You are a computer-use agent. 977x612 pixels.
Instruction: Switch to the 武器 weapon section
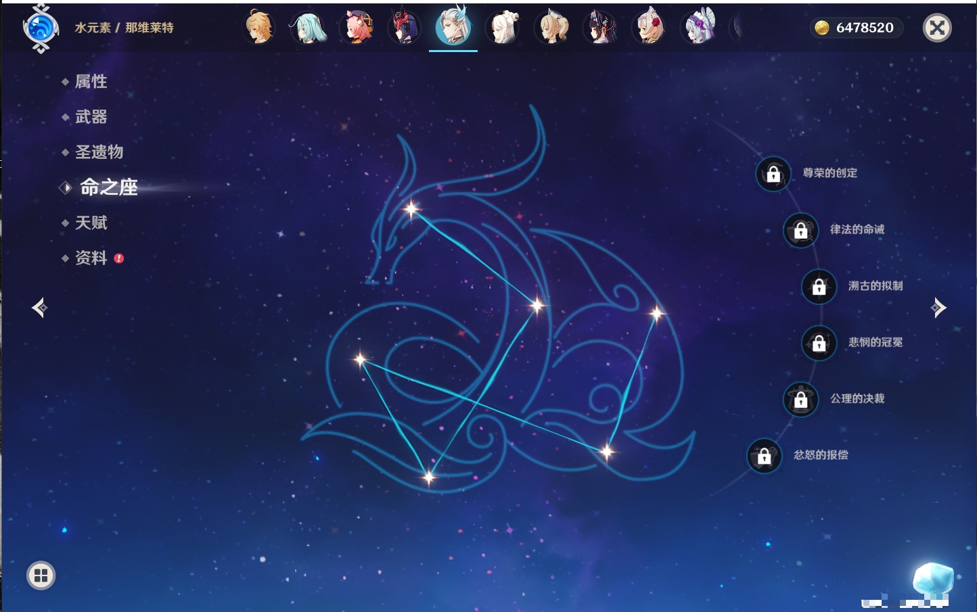(x=91, y=117)
